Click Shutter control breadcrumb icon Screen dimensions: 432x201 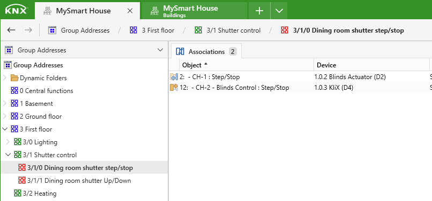pyautogui.click(x=198, y=30)
